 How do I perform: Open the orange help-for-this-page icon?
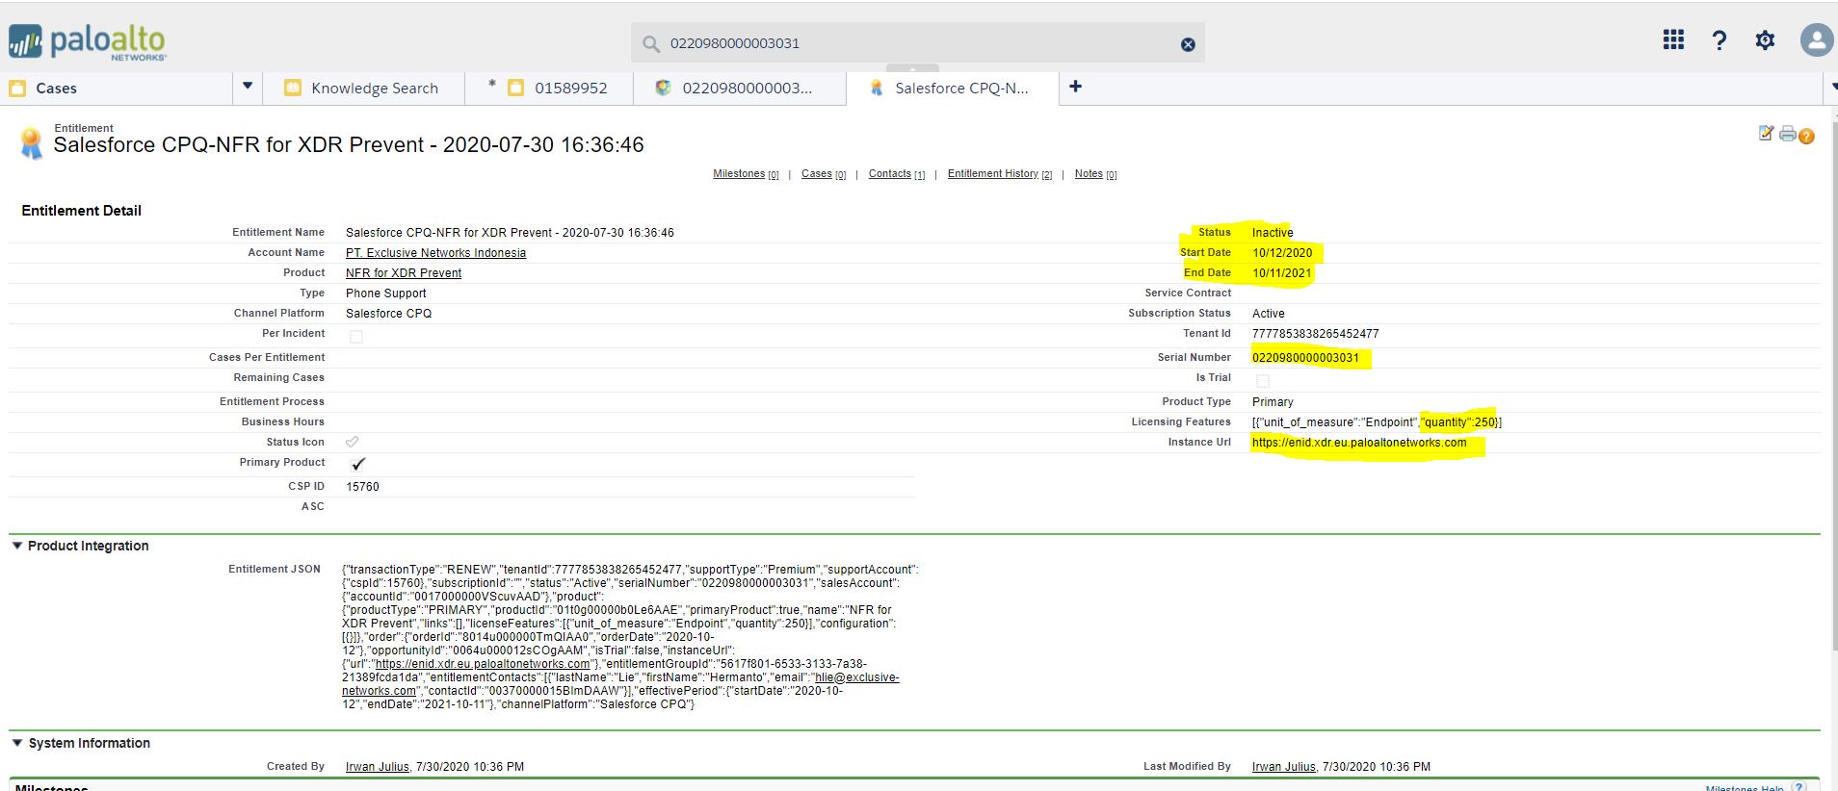(1807, 137)
